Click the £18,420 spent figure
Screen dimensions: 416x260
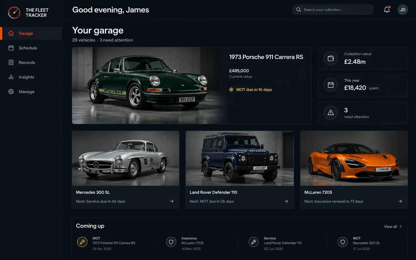tap(355, 88)
